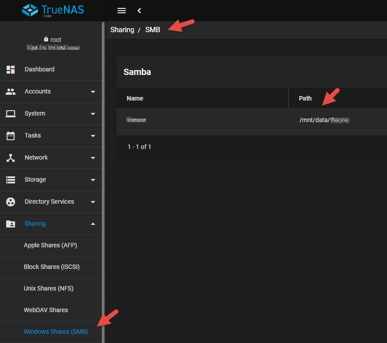Click the Storage drives icon
This screenshot has width=387, height=343.
tap(11, 180)
